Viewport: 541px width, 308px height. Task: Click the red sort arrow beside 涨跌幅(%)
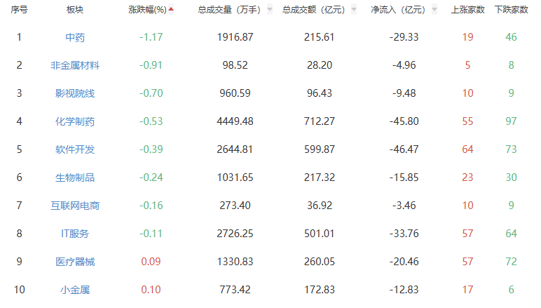pyautogui.click(x=172, y=10)
